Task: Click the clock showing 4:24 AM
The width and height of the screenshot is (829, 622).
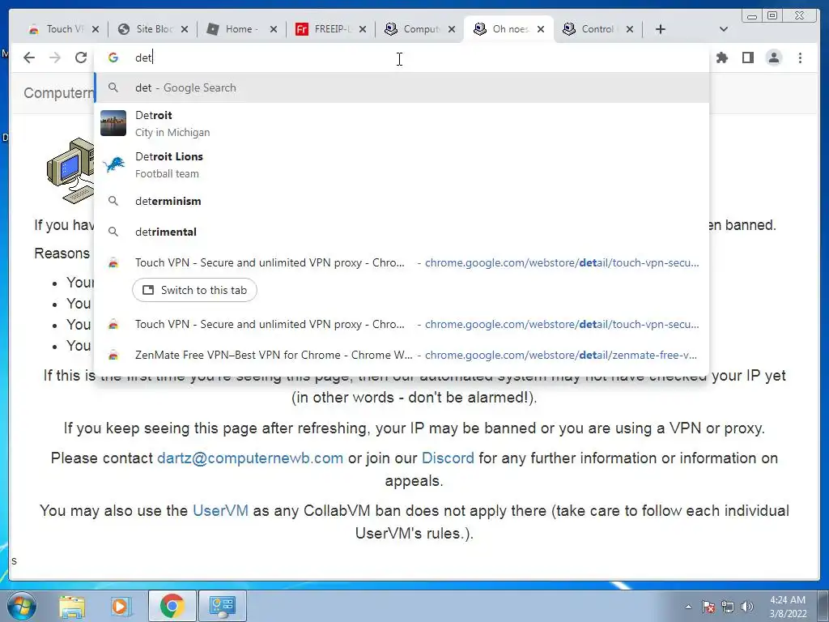Action: point(788,607)
